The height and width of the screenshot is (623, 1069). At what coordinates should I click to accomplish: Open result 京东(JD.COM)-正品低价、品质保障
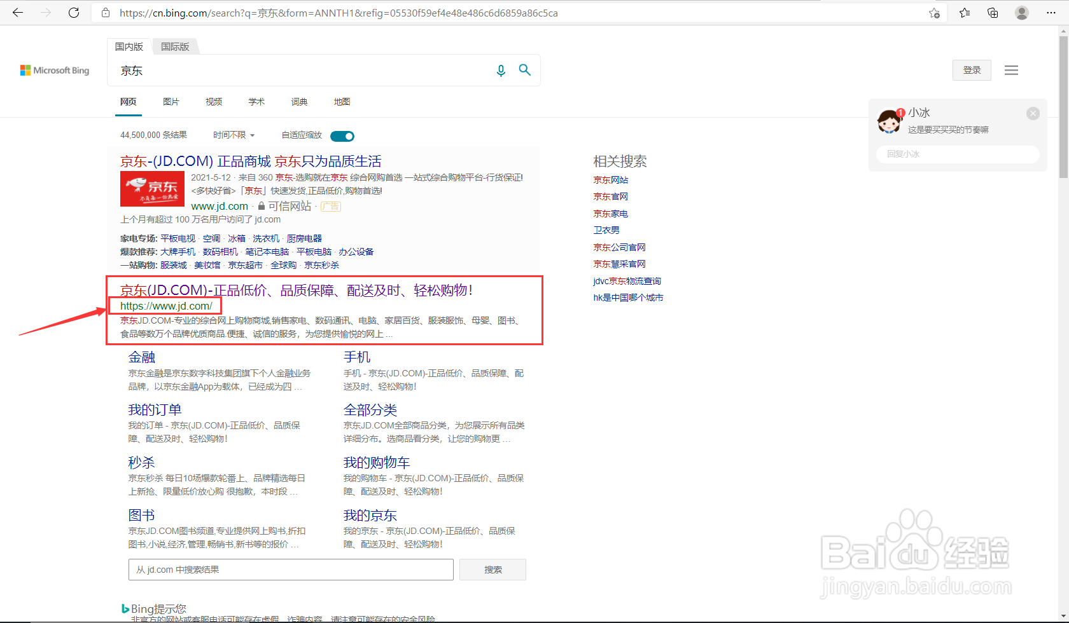point(296,290)
